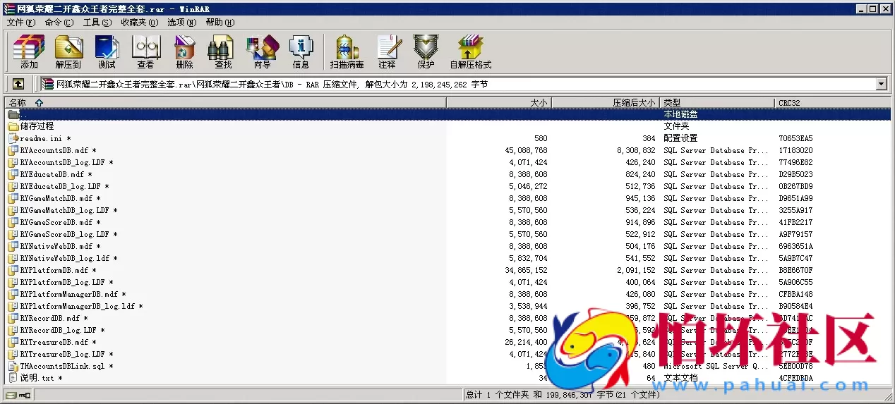Select file RYGameScoreDB_log.LDF

tap(448, 234)
